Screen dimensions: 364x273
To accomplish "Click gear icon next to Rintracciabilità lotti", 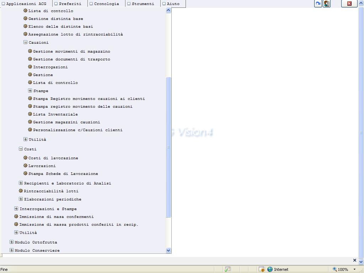I will pos(21,191).
